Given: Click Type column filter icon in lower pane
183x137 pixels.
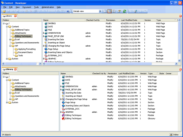Looking at the screenshot, I should tap(157, 74).
